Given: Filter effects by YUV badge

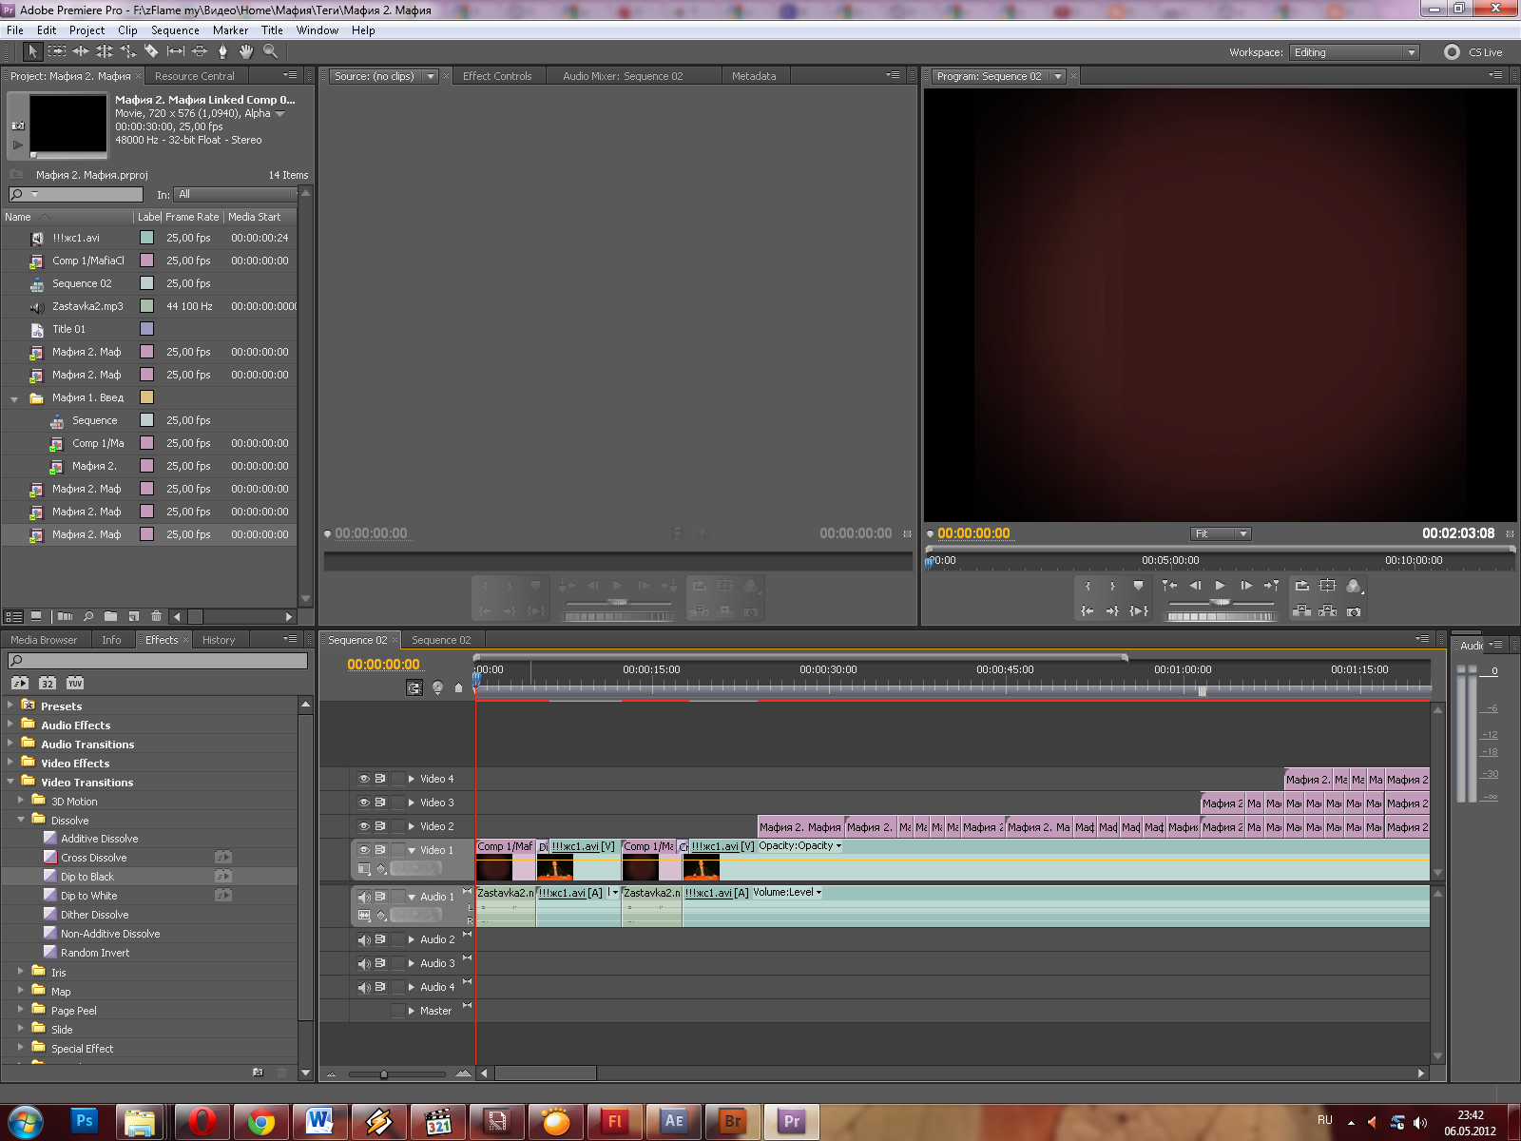Looking at the screenshot, I should [x=75, y=683].
